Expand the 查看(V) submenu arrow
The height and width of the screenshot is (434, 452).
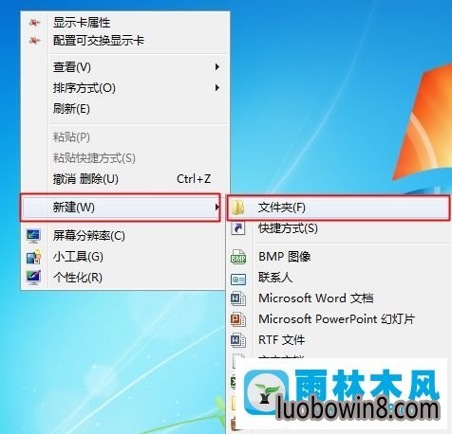pos(217,67)
